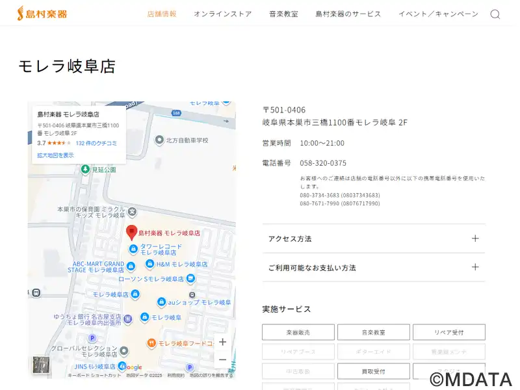This screenshot has height=390, width=520.
Task: Click the 〒501-0406 postal code text
Action: (x=284, y=110)
